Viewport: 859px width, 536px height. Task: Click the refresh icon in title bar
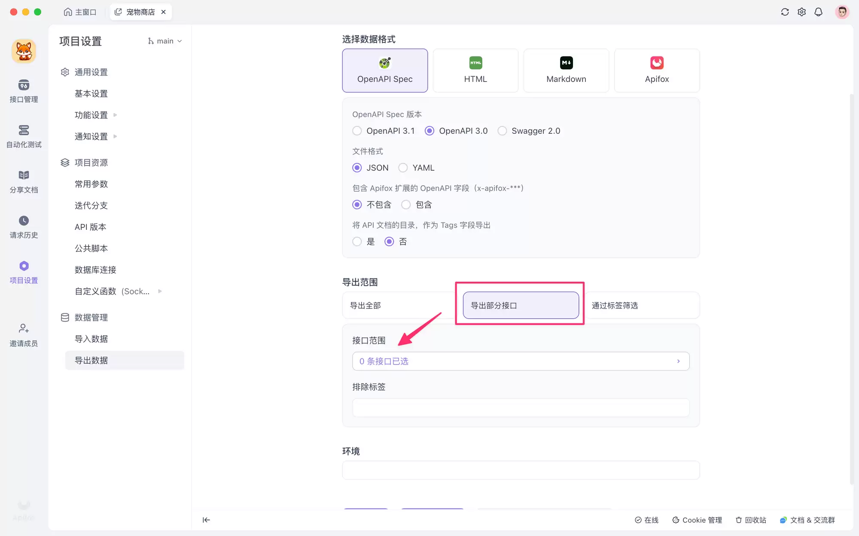[x=785, y=12]
